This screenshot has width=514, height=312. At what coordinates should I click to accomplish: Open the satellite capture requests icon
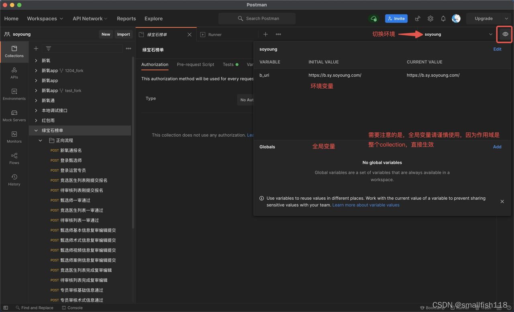(x=418, y=18)
